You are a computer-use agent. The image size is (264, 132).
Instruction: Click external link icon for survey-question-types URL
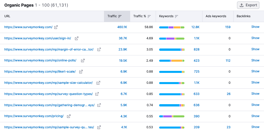(97, 94)
